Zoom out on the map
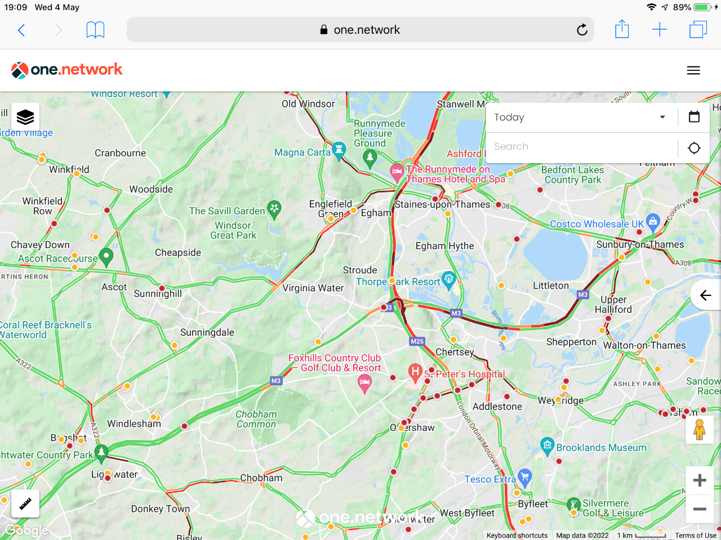This screenshot has width=721, height=540. click(x=700, y=509)
